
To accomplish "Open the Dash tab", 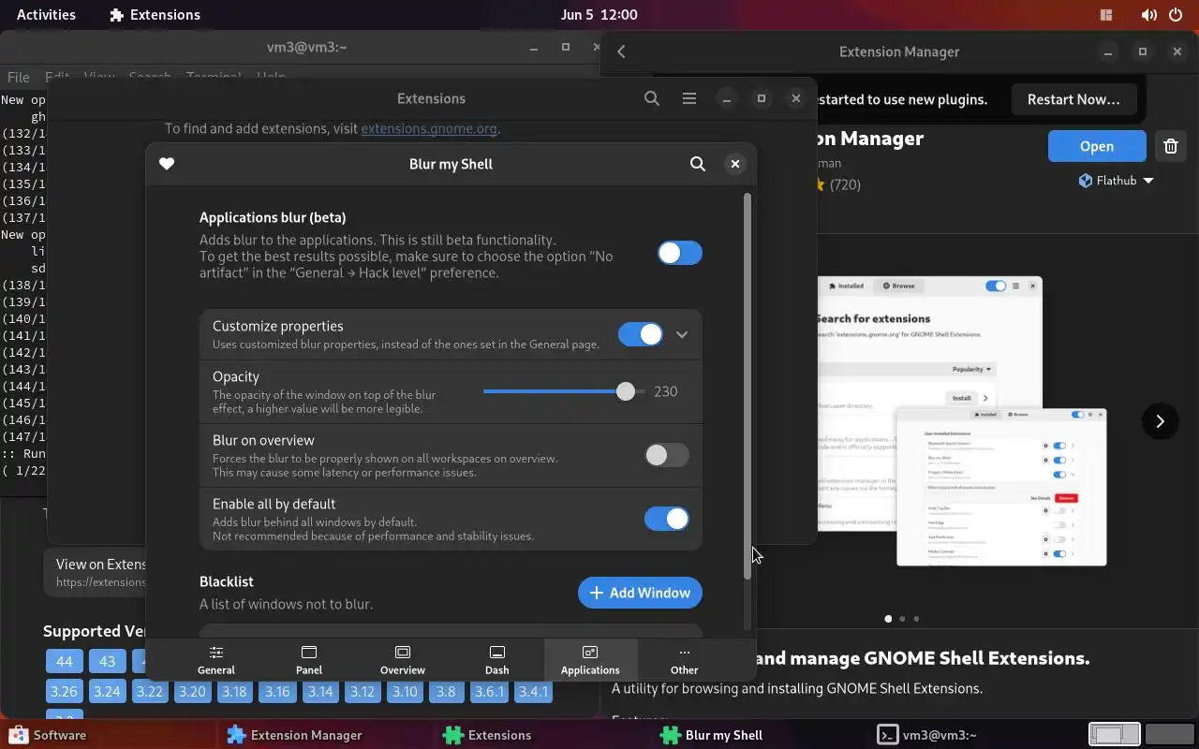I will 497,660.
